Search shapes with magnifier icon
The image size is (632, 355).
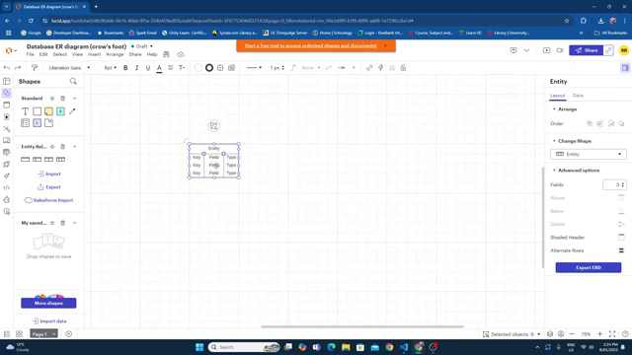(x=73, y=81)
